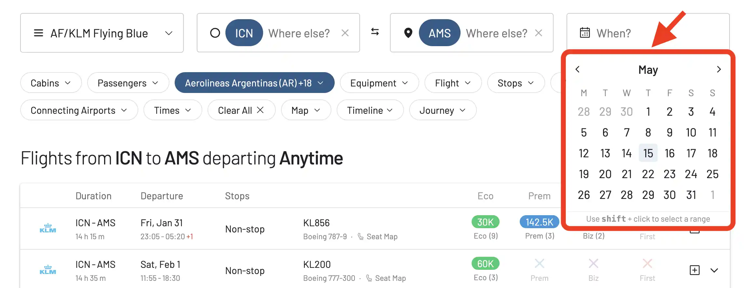Open the Journey dropdown
Image resolution: width=750 pixels, height=288 pixels.
[443, 110]
